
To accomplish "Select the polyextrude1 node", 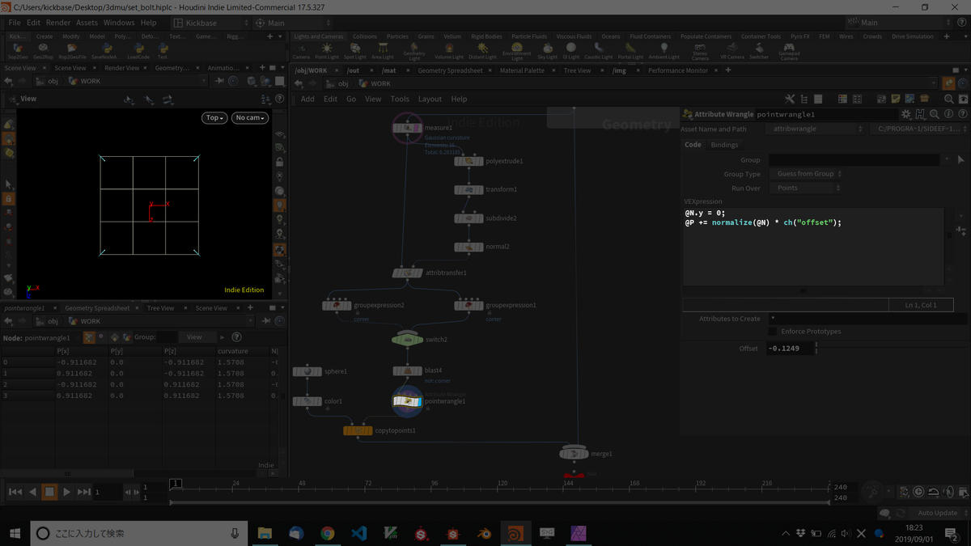I will click(469, 161).
